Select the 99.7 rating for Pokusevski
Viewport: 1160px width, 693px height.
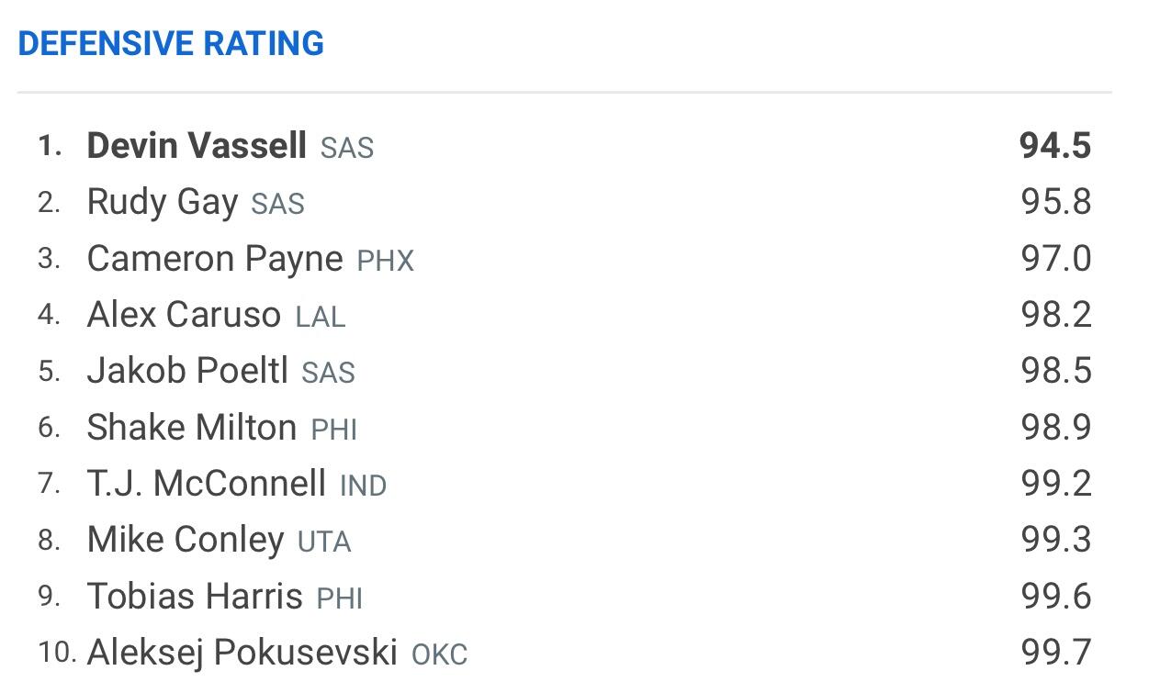1056,653
